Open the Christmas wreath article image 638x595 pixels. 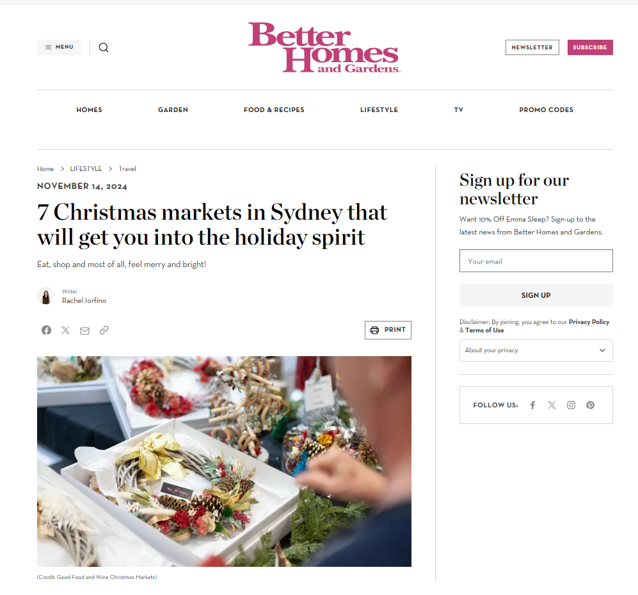[224, 461]
